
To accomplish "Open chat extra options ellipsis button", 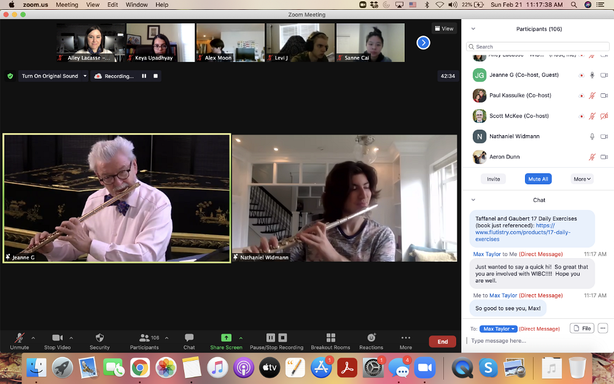I will coord(603,328).
